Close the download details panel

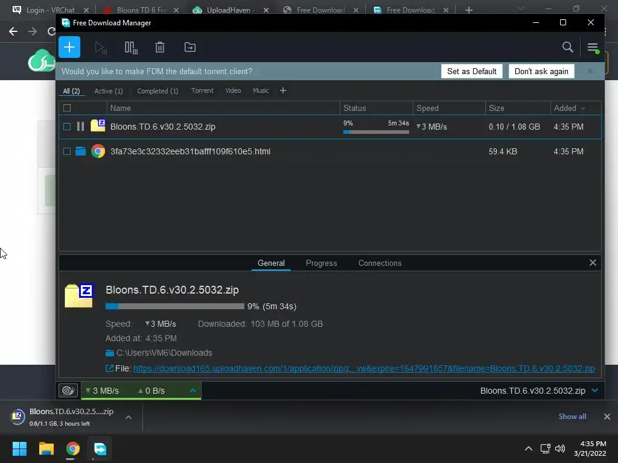point(593,263)
